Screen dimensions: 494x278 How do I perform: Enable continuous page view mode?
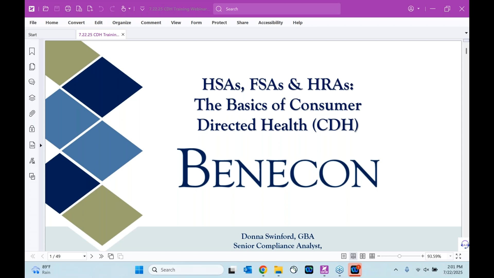[x=353, y=256]
